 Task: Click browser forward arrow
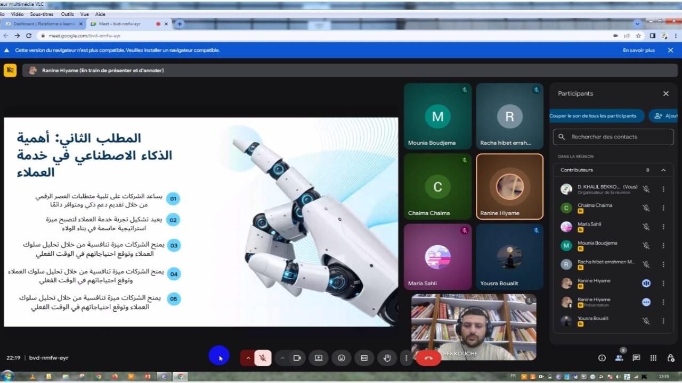coord(17,36)
